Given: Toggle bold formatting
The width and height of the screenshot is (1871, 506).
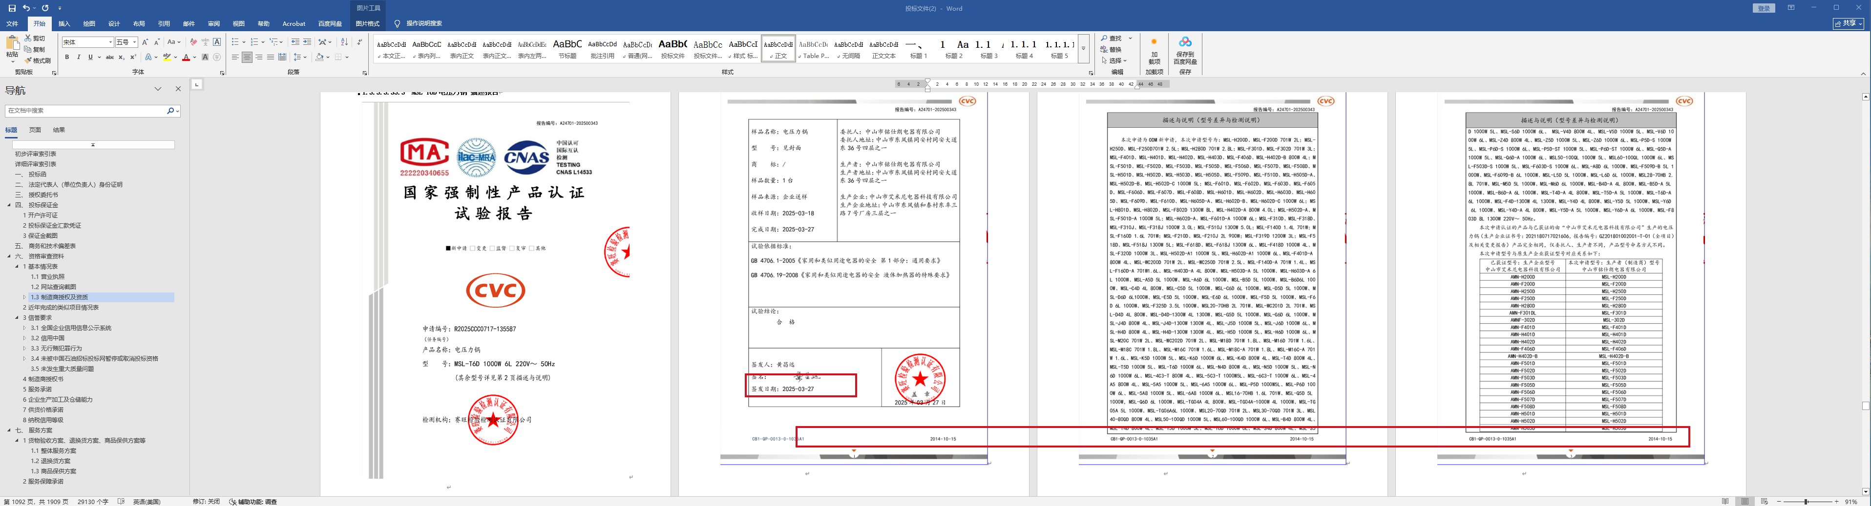Looking at the screenshot, I should (67, 57).
